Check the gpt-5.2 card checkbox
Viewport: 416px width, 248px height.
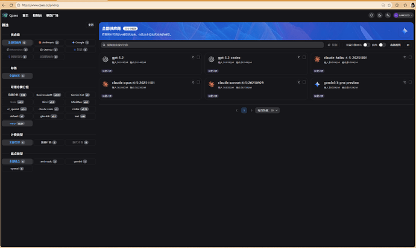tap(198, 57)
